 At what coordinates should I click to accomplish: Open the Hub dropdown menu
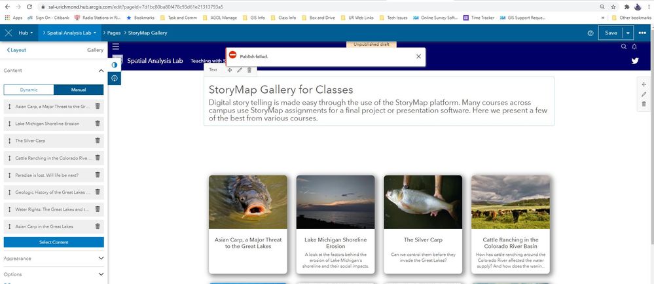[x=26, y=33]
